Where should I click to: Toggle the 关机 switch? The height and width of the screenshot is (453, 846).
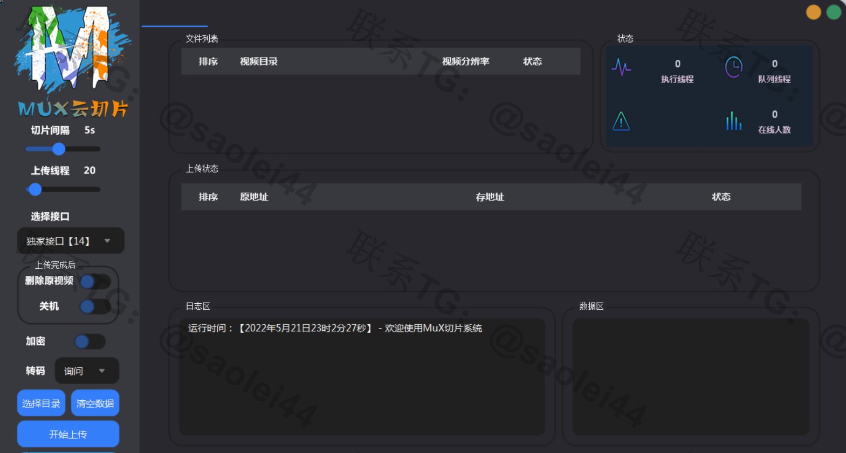pyautogui.click(x=95, y=306)
